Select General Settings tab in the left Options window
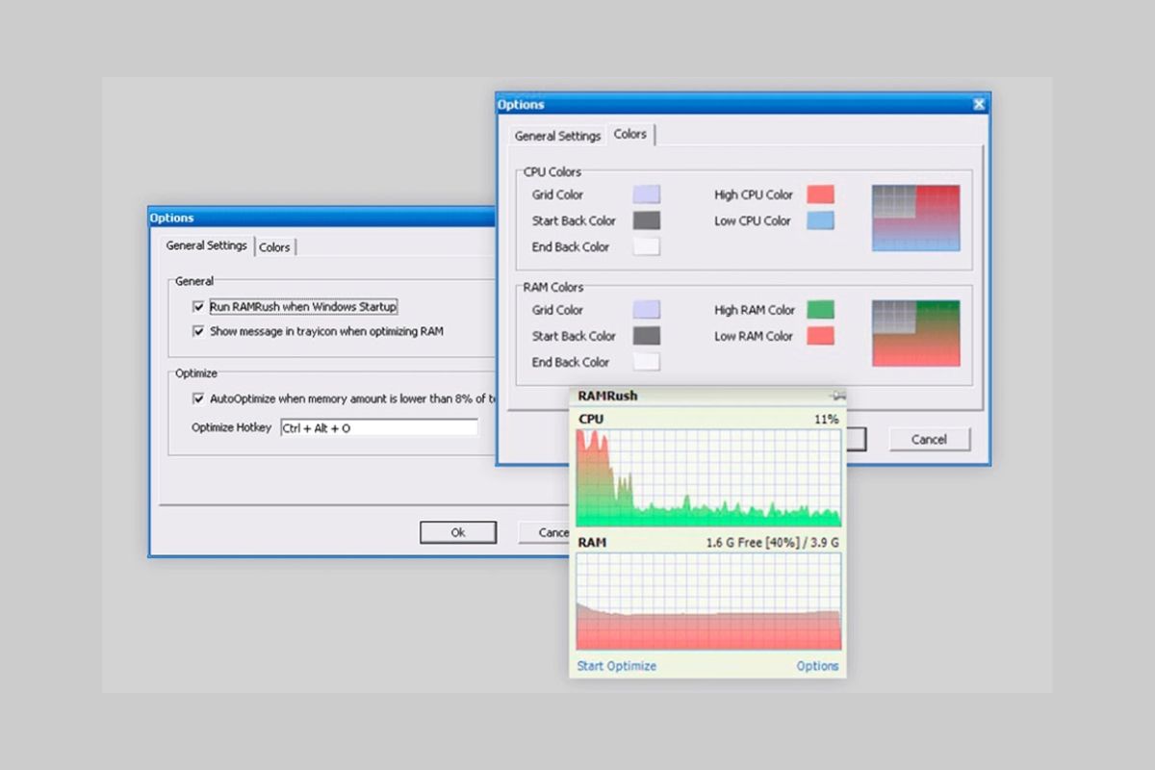Screen dimensions: 1155x770 coord(206,245)
